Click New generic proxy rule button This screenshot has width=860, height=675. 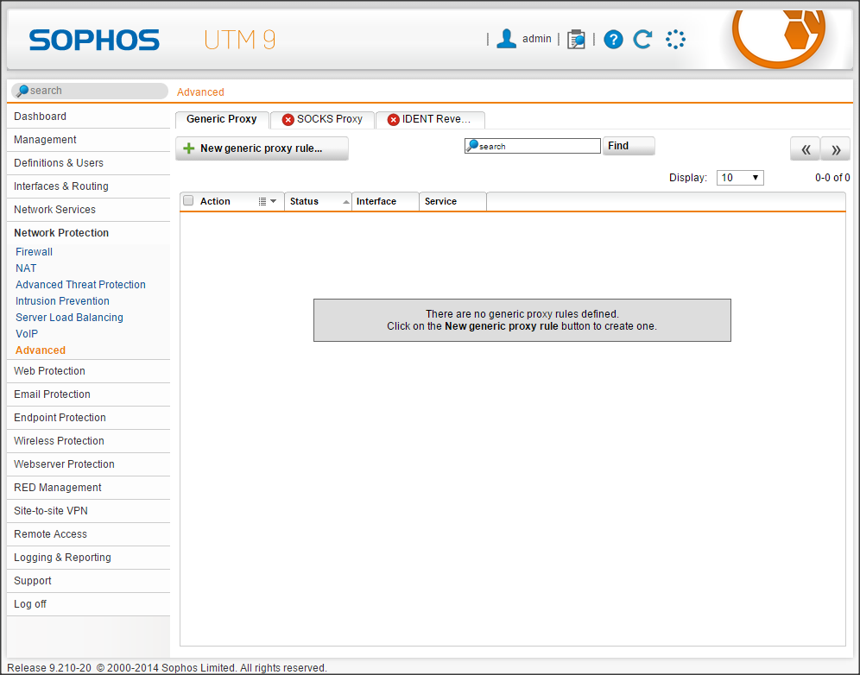(262, 148)
